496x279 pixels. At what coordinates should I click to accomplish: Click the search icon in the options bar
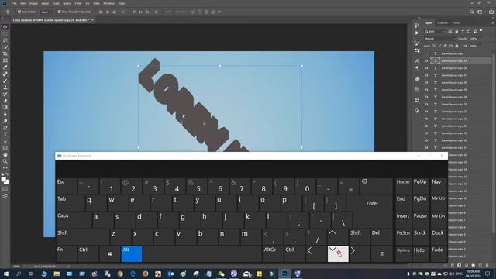[472, 12]
